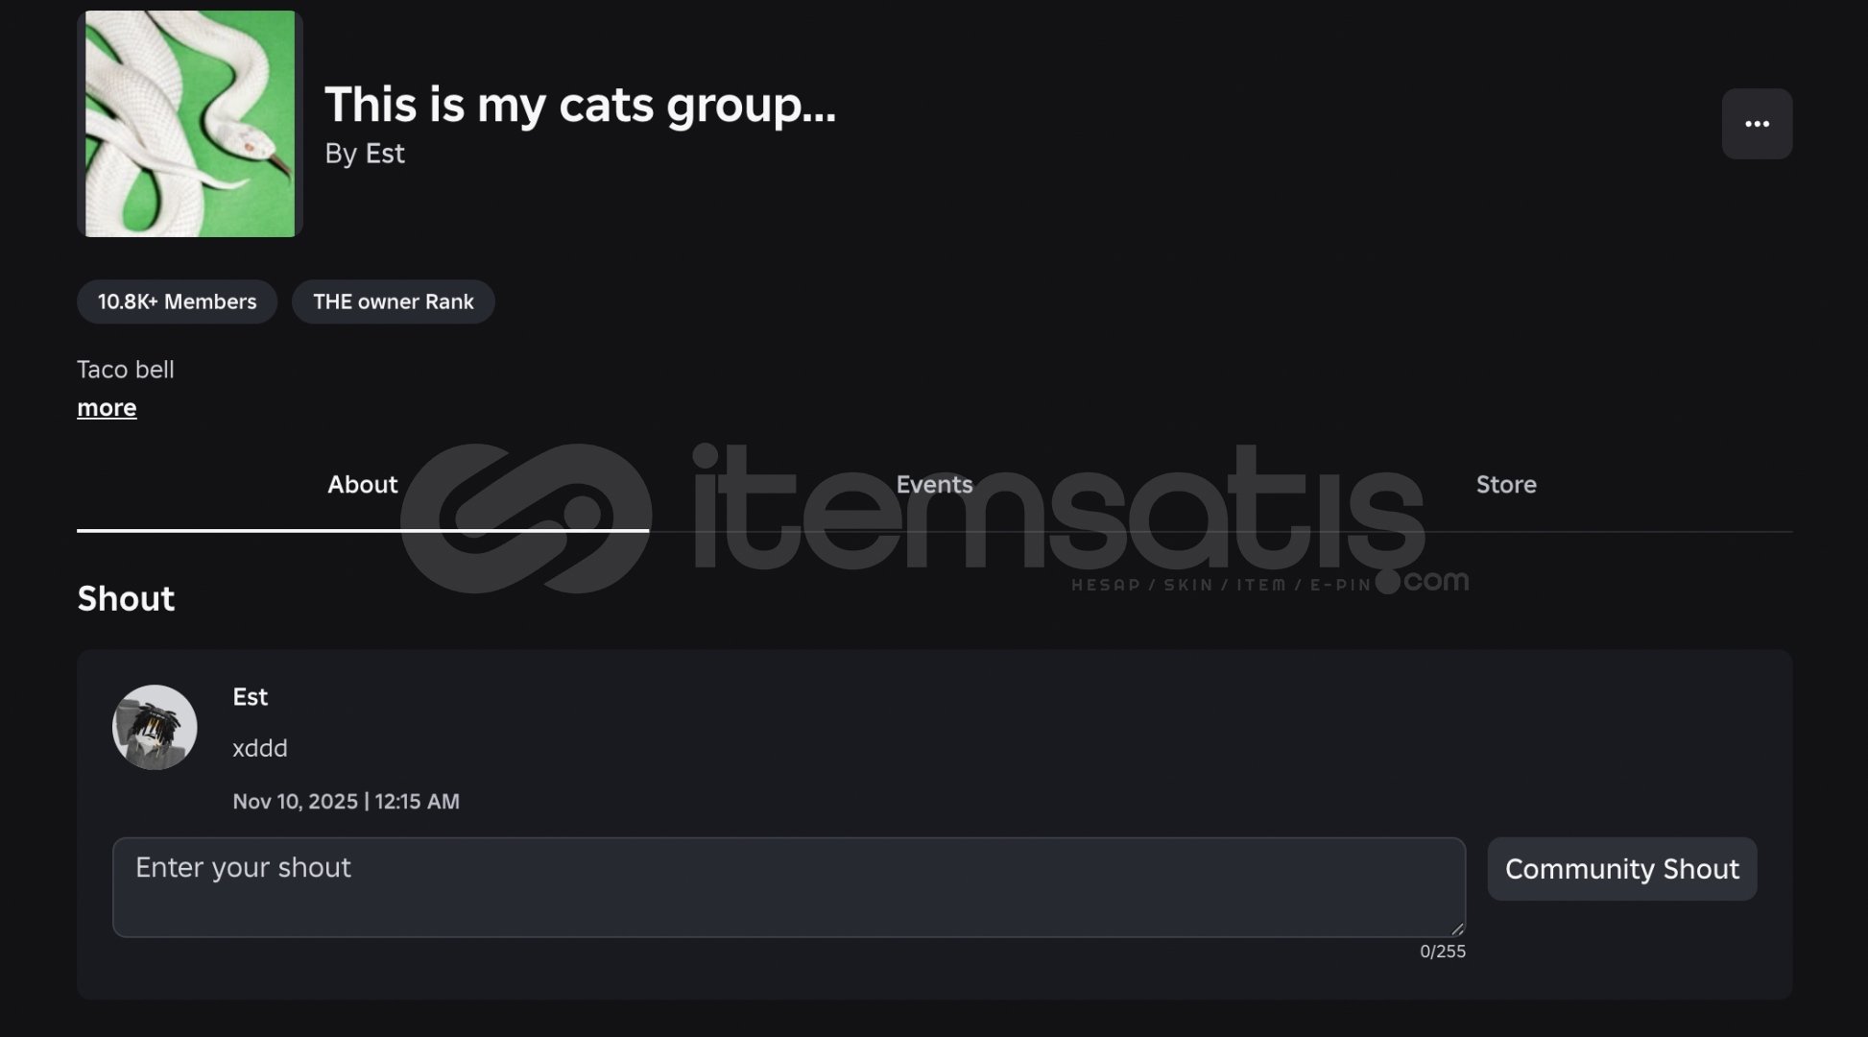The height and width of the screenshot is (1037, 1868).
Task: Open the 10.8K+ Members pill
Action: pos(178,301)
